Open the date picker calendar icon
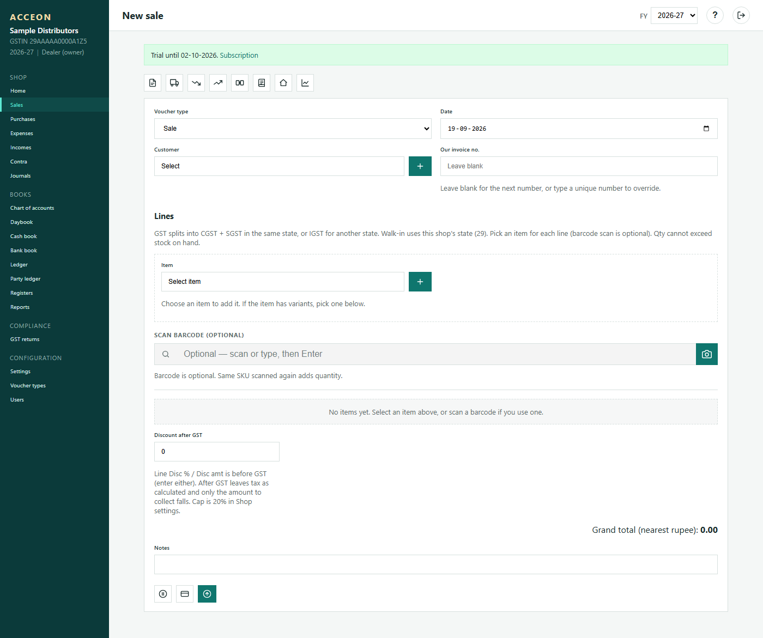The height and width of the screenshot is (638, 763). (x=706, y=129)
